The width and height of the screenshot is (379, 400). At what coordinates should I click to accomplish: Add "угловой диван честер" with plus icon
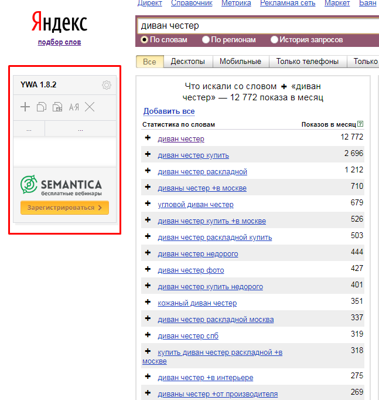pos(148,204)
